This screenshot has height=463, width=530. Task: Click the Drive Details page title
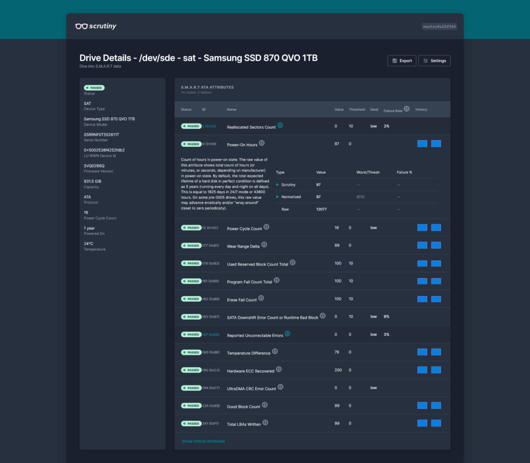coord(198,58)
